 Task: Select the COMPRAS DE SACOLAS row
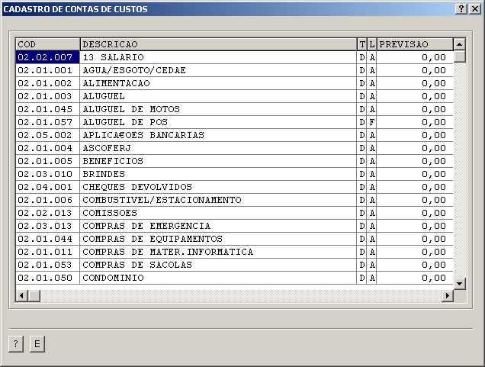click(x=218, y=265)
